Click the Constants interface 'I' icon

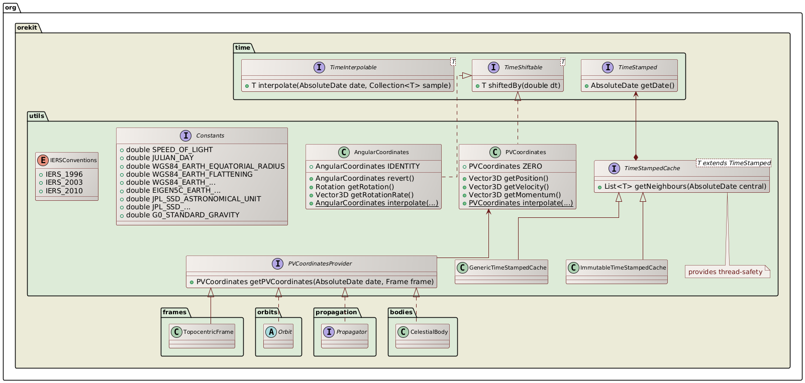coord(185,136)
